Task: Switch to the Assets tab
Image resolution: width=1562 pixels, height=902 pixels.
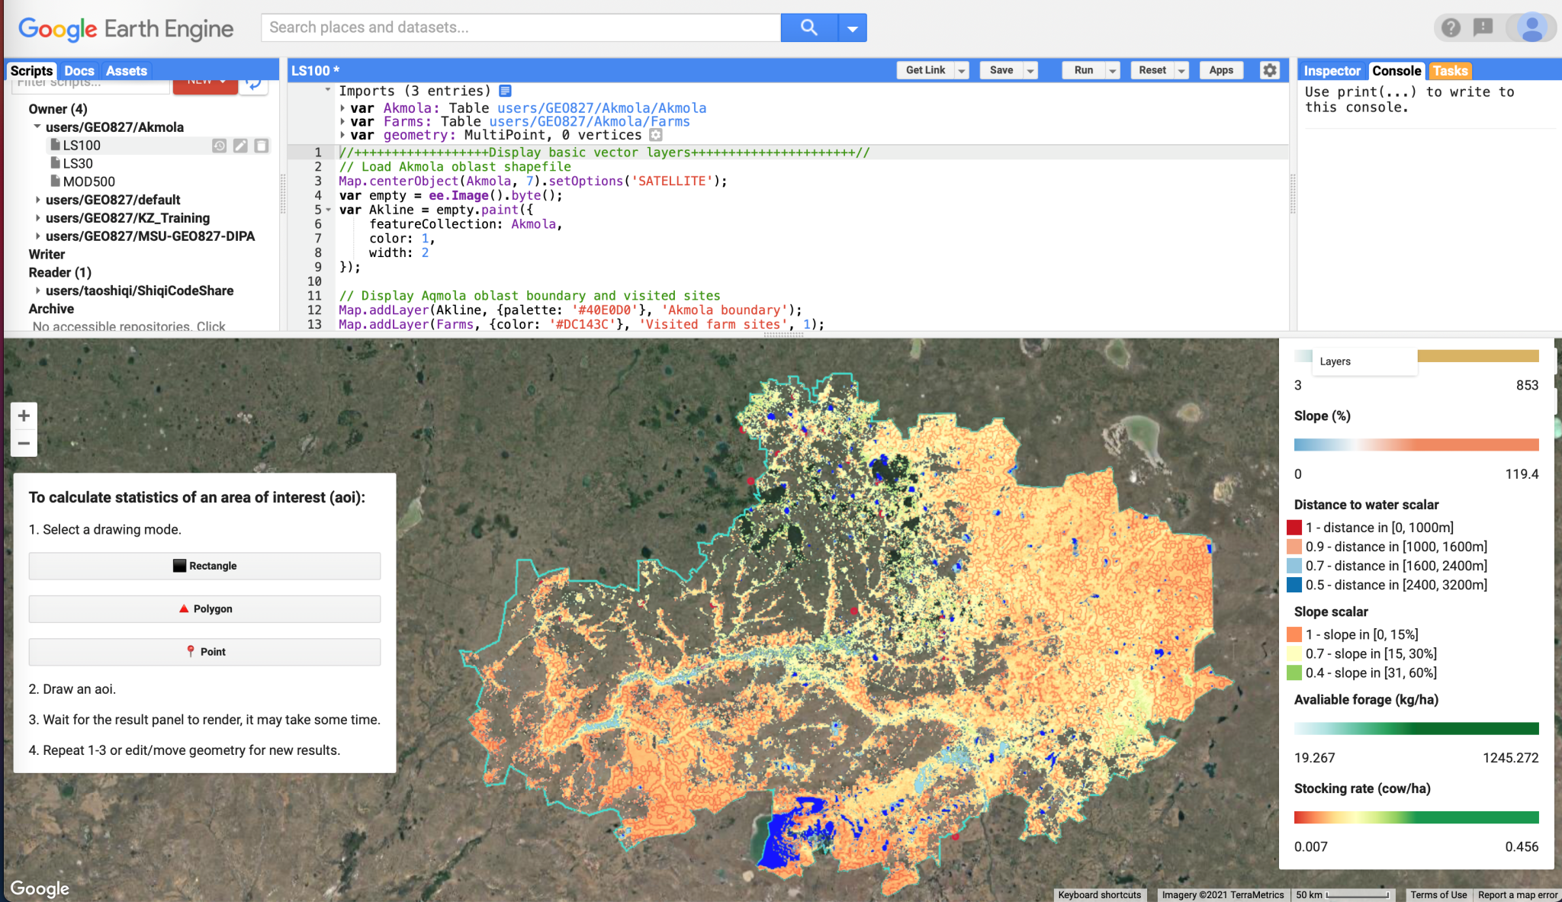Action: [x=127, y=70]
